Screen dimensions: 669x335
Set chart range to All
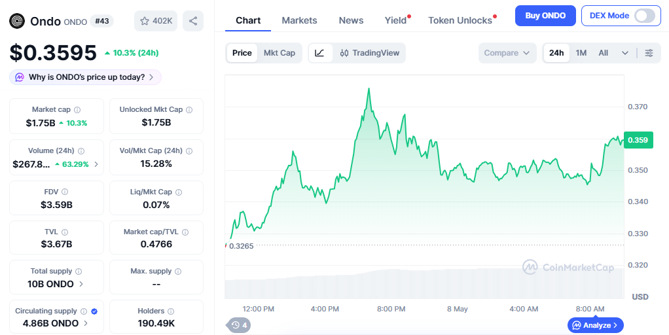pos(604,53)
